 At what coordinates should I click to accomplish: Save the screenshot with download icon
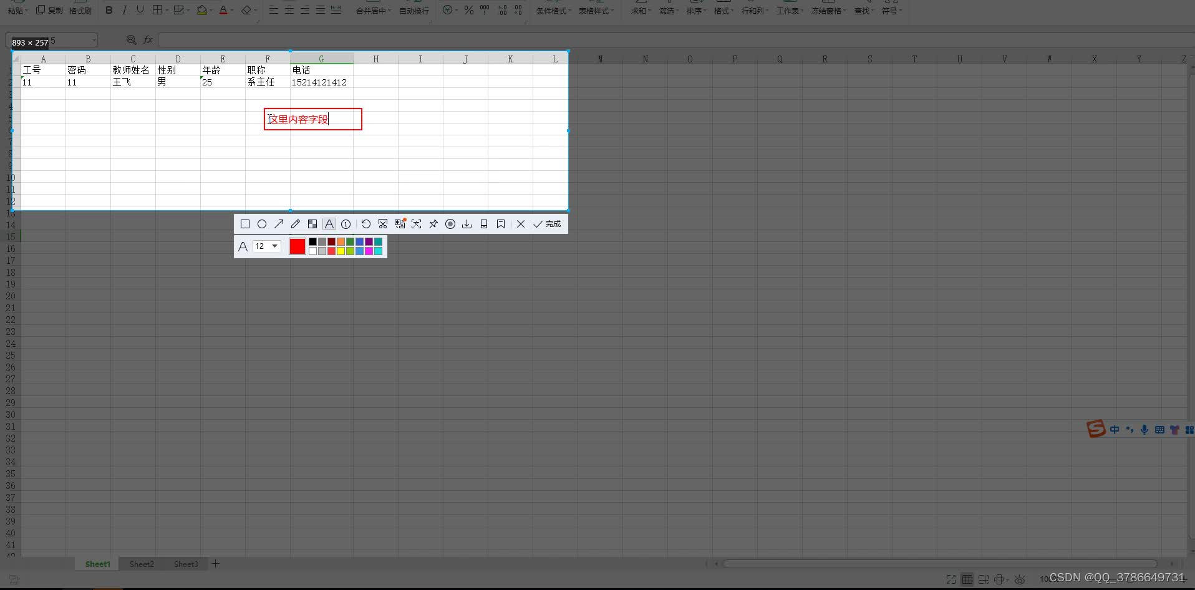click(x=467, y=224)
